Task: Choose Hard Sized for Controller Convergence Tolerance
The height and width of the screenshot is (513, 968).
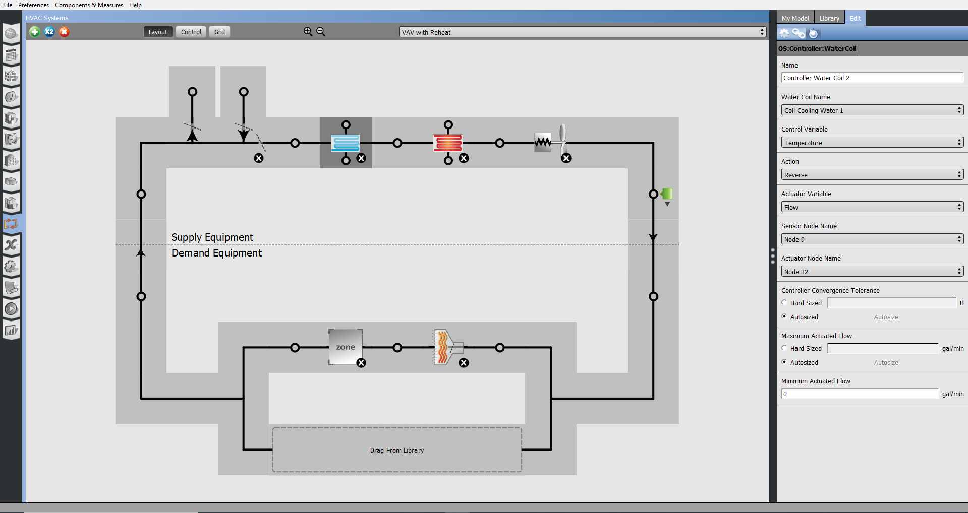Action: 784,302
